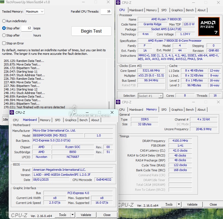
Task: Open Graphics tab in top CPU-Z window
Action: [x=177, y=10]
